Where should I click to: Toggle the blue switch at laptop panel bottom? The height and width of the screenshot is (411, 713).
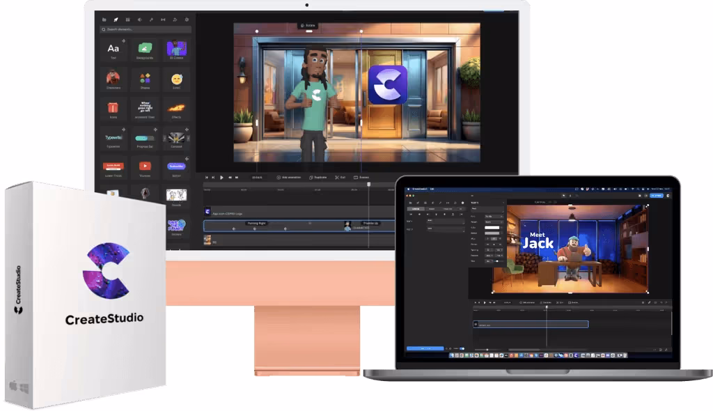(x=461, y=348)
